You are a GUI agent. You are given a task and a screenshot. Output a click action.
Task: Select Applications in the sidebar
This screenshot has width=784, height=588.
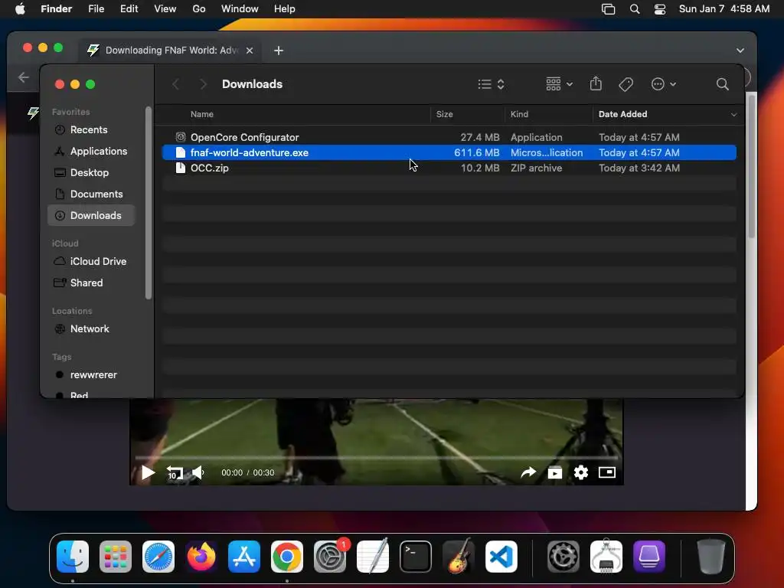[92, 151]
